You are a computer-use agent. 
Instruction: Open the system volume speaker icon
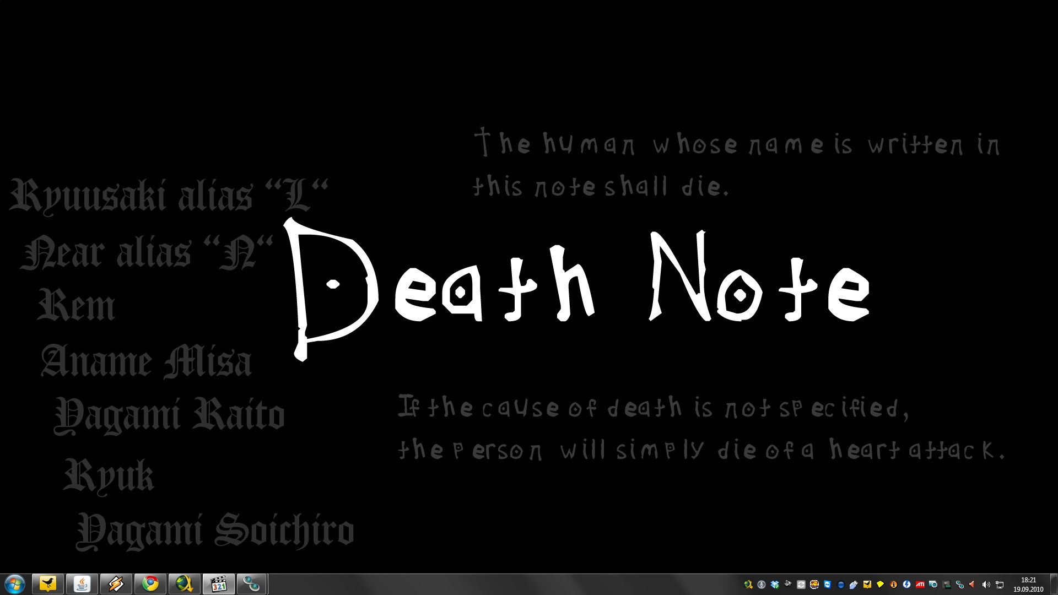985,585
